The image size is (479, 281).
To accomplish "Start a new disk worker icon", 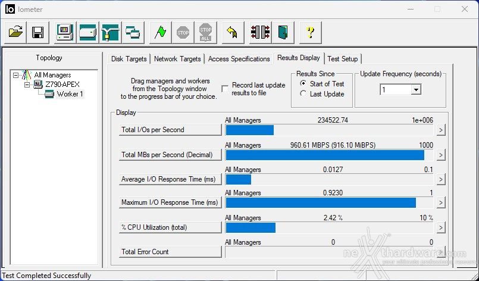I will 87,32.
